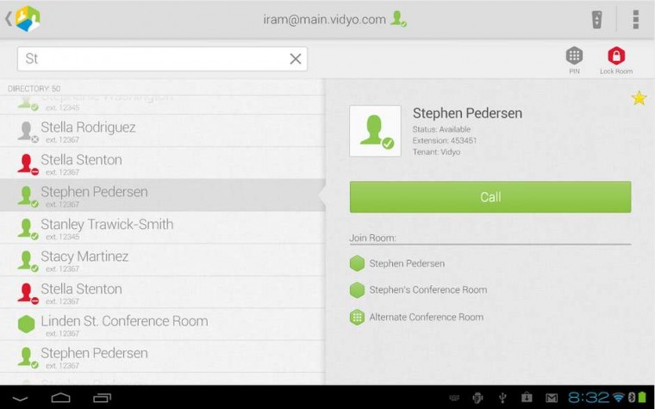Tap the Vidyo app logo icon

pos(28,19)
